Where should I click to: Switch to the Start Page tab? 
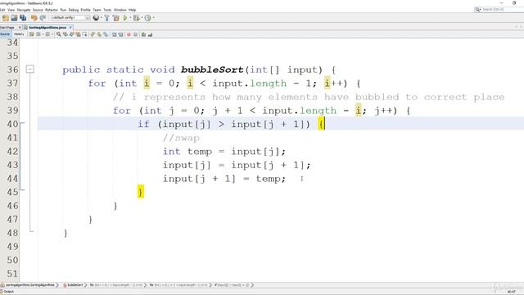[7, 27]
